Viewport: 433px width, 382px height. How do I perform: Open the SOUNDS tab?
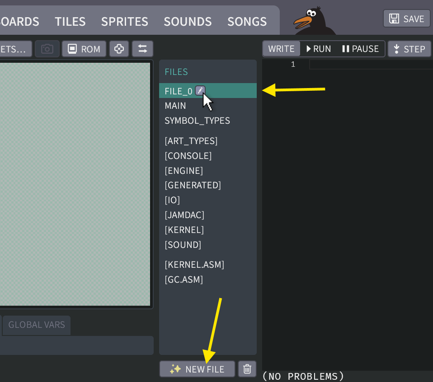(188, 21)
